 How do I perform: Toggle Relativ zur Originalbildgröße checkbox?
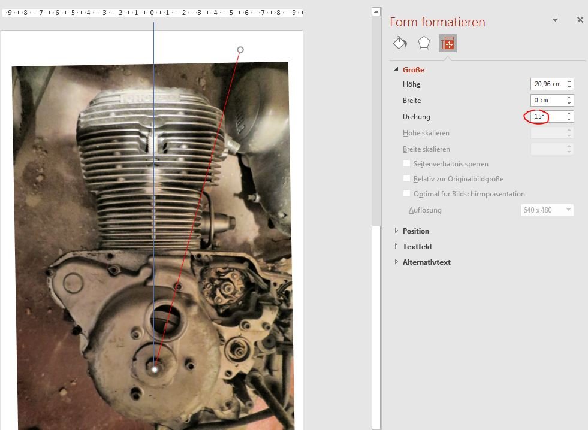407,178
